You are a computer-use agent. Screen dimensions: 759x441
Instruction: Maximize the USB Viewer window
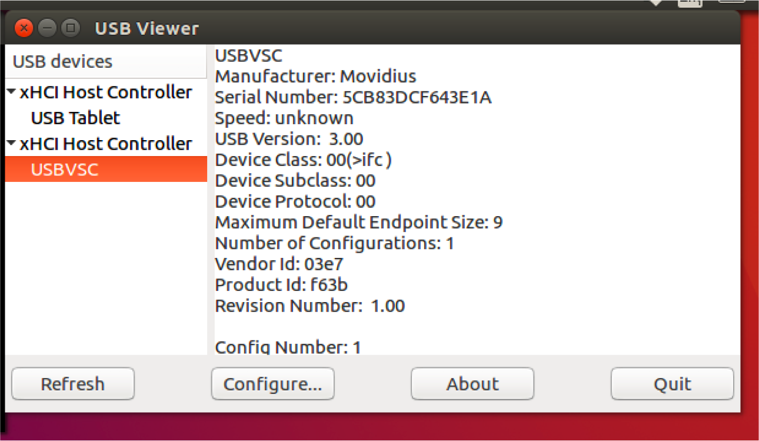[71, 28]
